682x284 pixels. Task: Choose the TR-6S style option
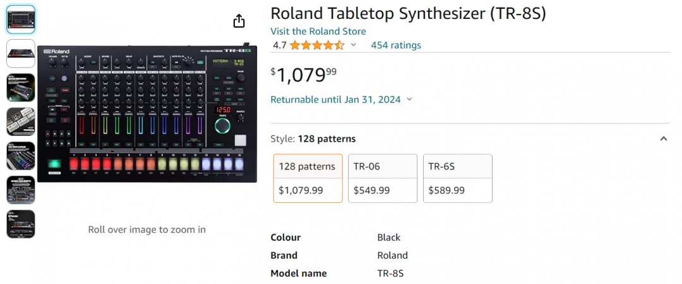pyautogui.click(x=457, y=178)
